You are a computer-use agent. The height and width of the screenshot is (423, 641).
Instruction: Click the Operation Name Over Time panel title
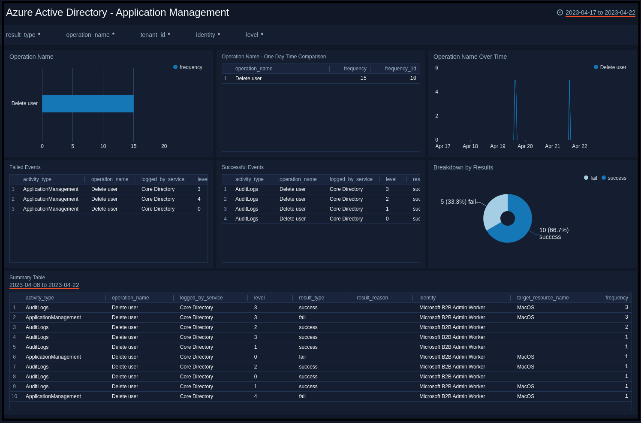470,57
